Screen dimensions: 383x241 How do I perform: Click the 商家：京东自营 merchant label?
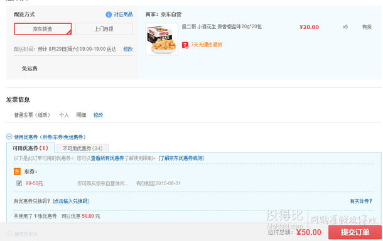[163, 14]
